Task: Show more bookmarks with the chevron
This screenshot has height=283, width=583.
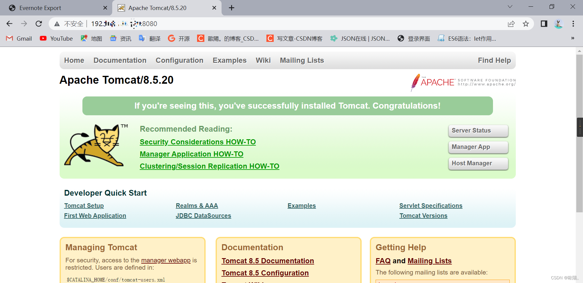Action: [573, 38]
